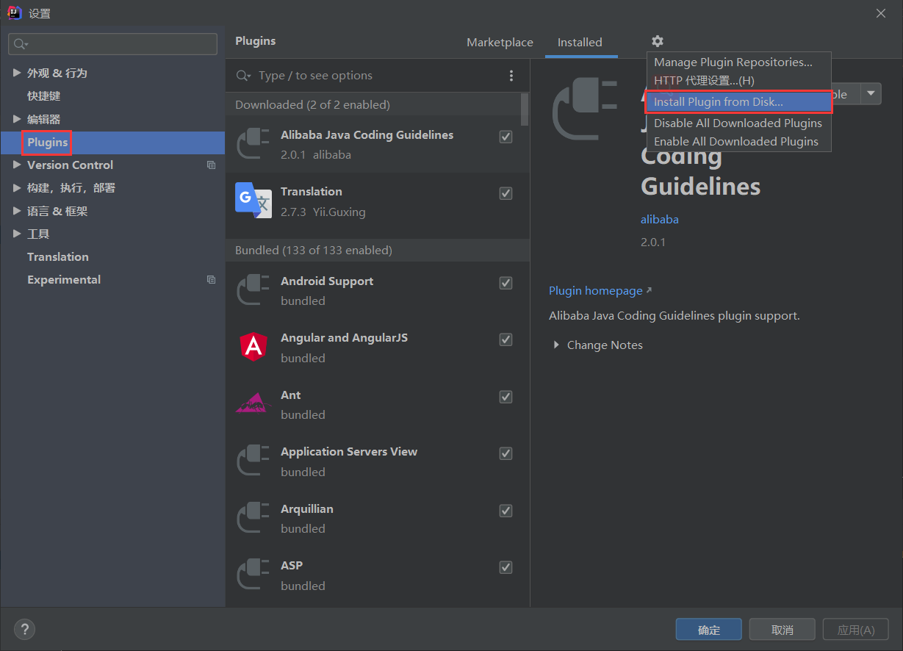Image resolution: width=903 pixels, height=651 pixels.
Task: Expand the 工具 settings node
Action: tap(17, 234)
